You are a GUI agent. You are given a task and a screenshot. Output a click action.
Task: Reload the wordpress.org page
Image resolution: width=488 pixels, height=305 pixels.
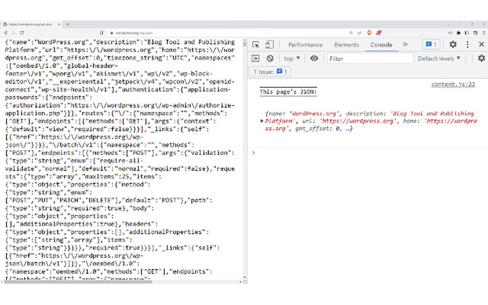coord(22,33)
